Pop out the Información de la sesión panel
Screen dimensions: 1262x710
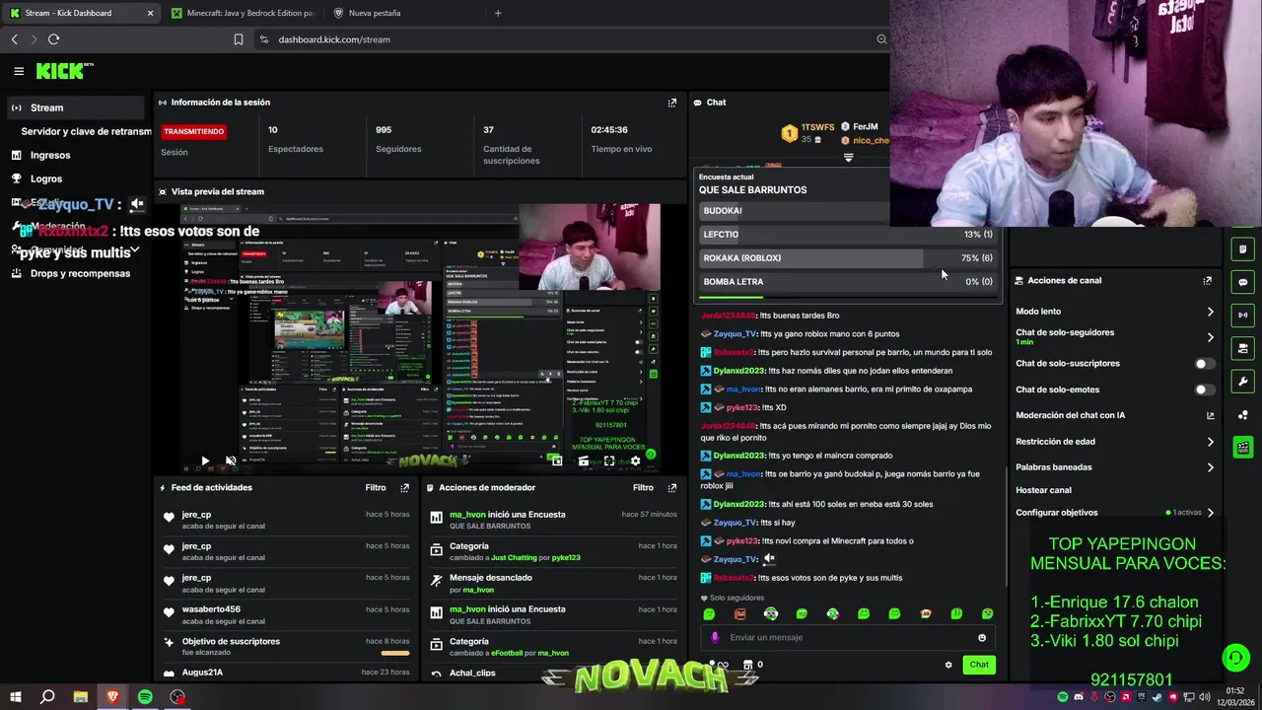point(672,103)
